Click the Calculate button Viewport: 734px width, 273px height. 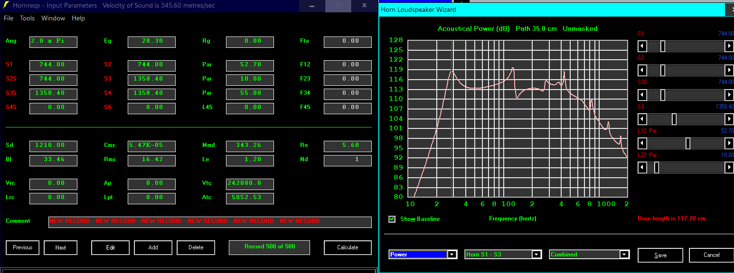[x=348, y=247]
